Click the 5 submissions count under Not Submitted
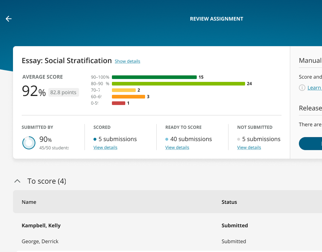The width and height of the screenshot is (322, 252). pyautogui.click(x=261, y=139)
